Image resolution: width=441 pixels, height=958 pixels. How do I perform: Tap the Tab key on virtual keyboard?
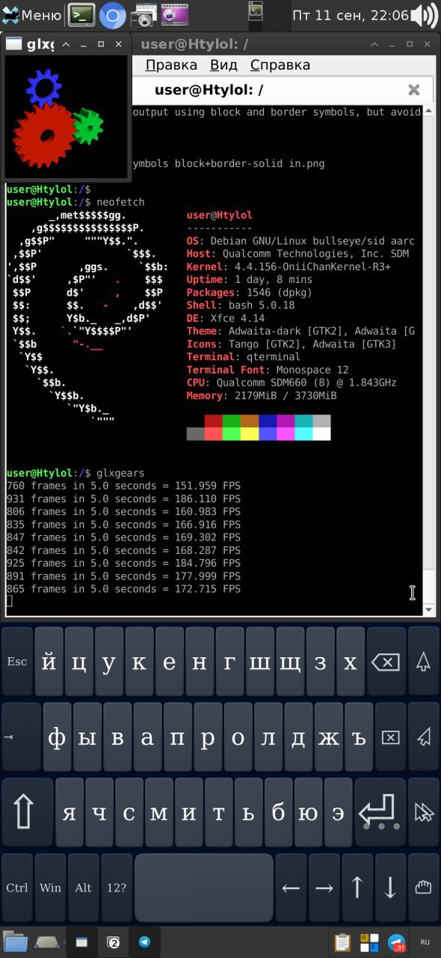click(21, 737)
